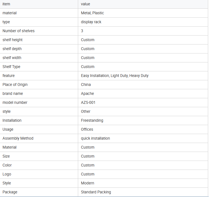
Task: Select the 'Freestanding' installation value
Action: tap(92, 120)
